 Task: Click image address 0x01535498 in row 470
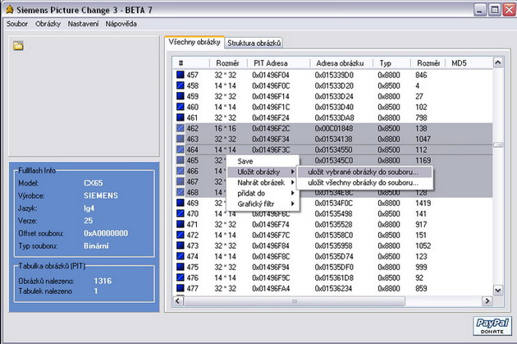pos(333,213)
